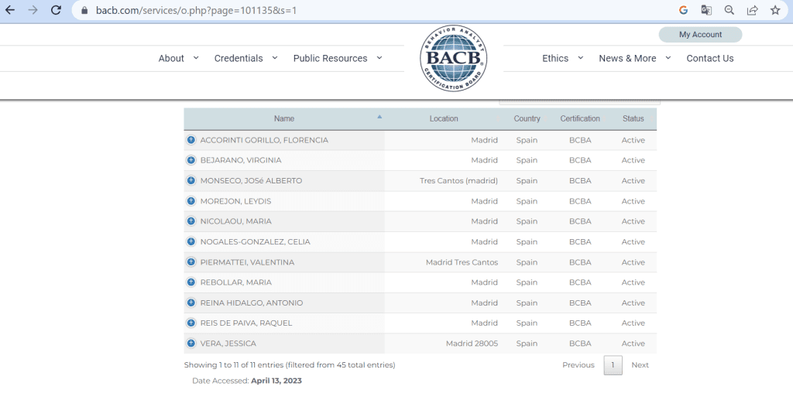Open the Credentials dropdown menu

click(x=245, y=58)
